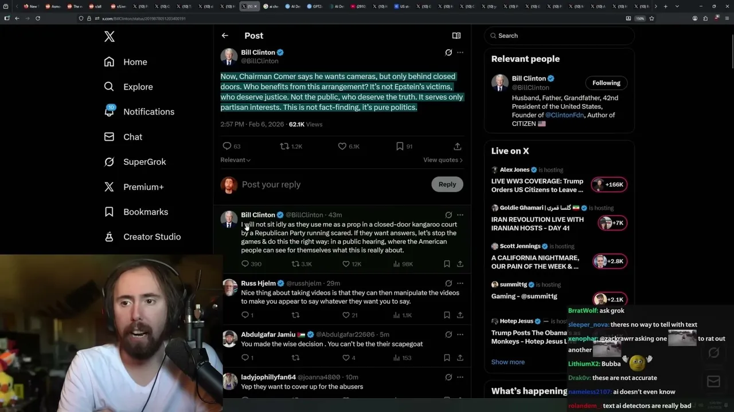Image resolution: width=734 pixels, height=412 pixels.
Task: Open Creator Studio in the sidebar
Action: click(143, 237)
